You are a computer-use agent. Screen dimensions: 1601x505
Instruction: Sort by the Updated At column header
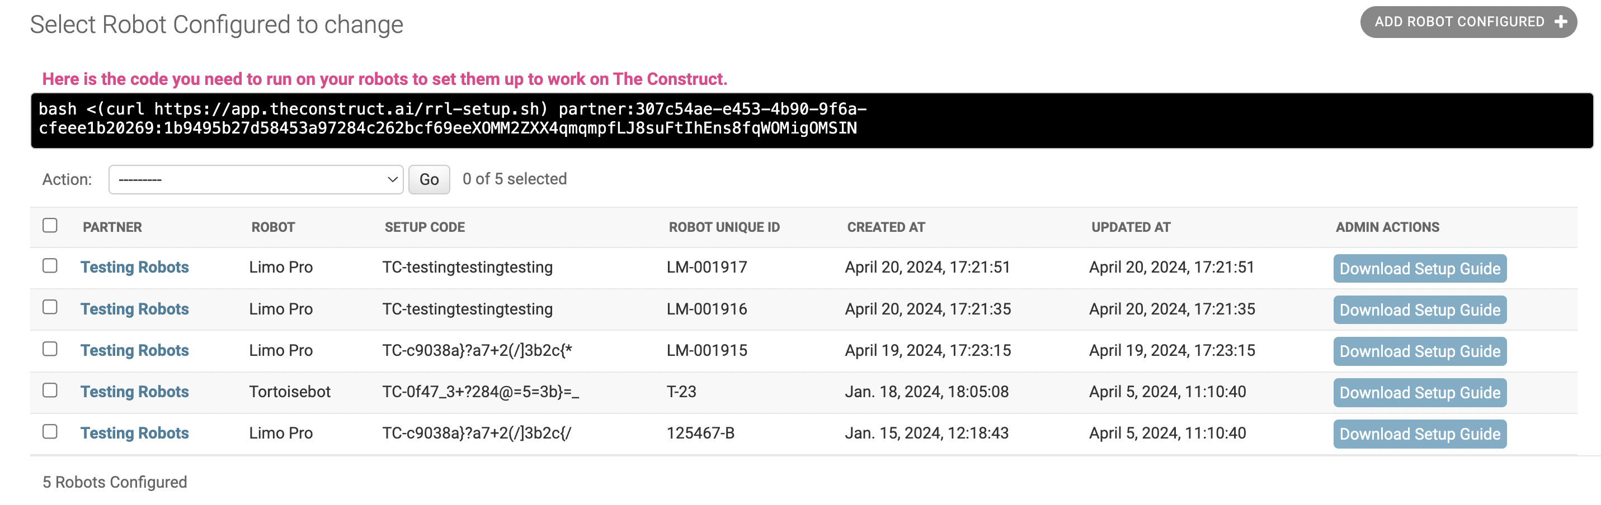tap(1131, 227)
